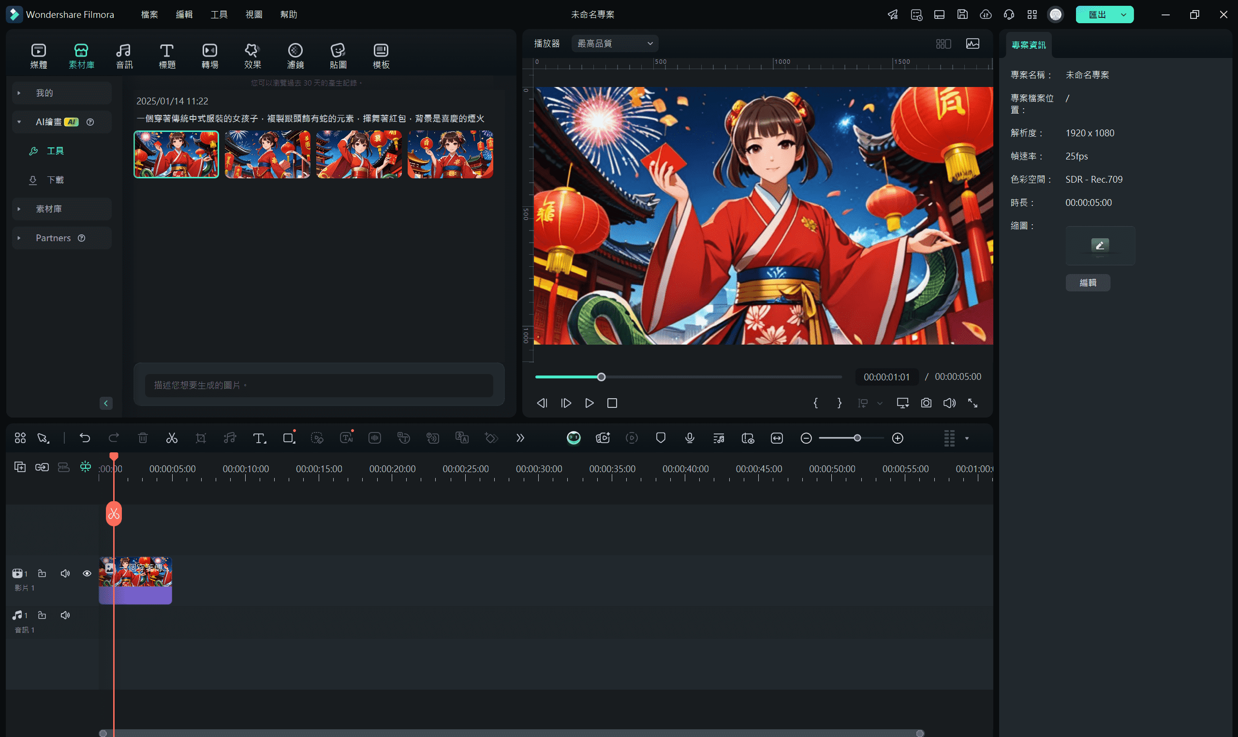Toggle visibility of 影片 1 track
1238x737 pixels.
coord(87,574)
